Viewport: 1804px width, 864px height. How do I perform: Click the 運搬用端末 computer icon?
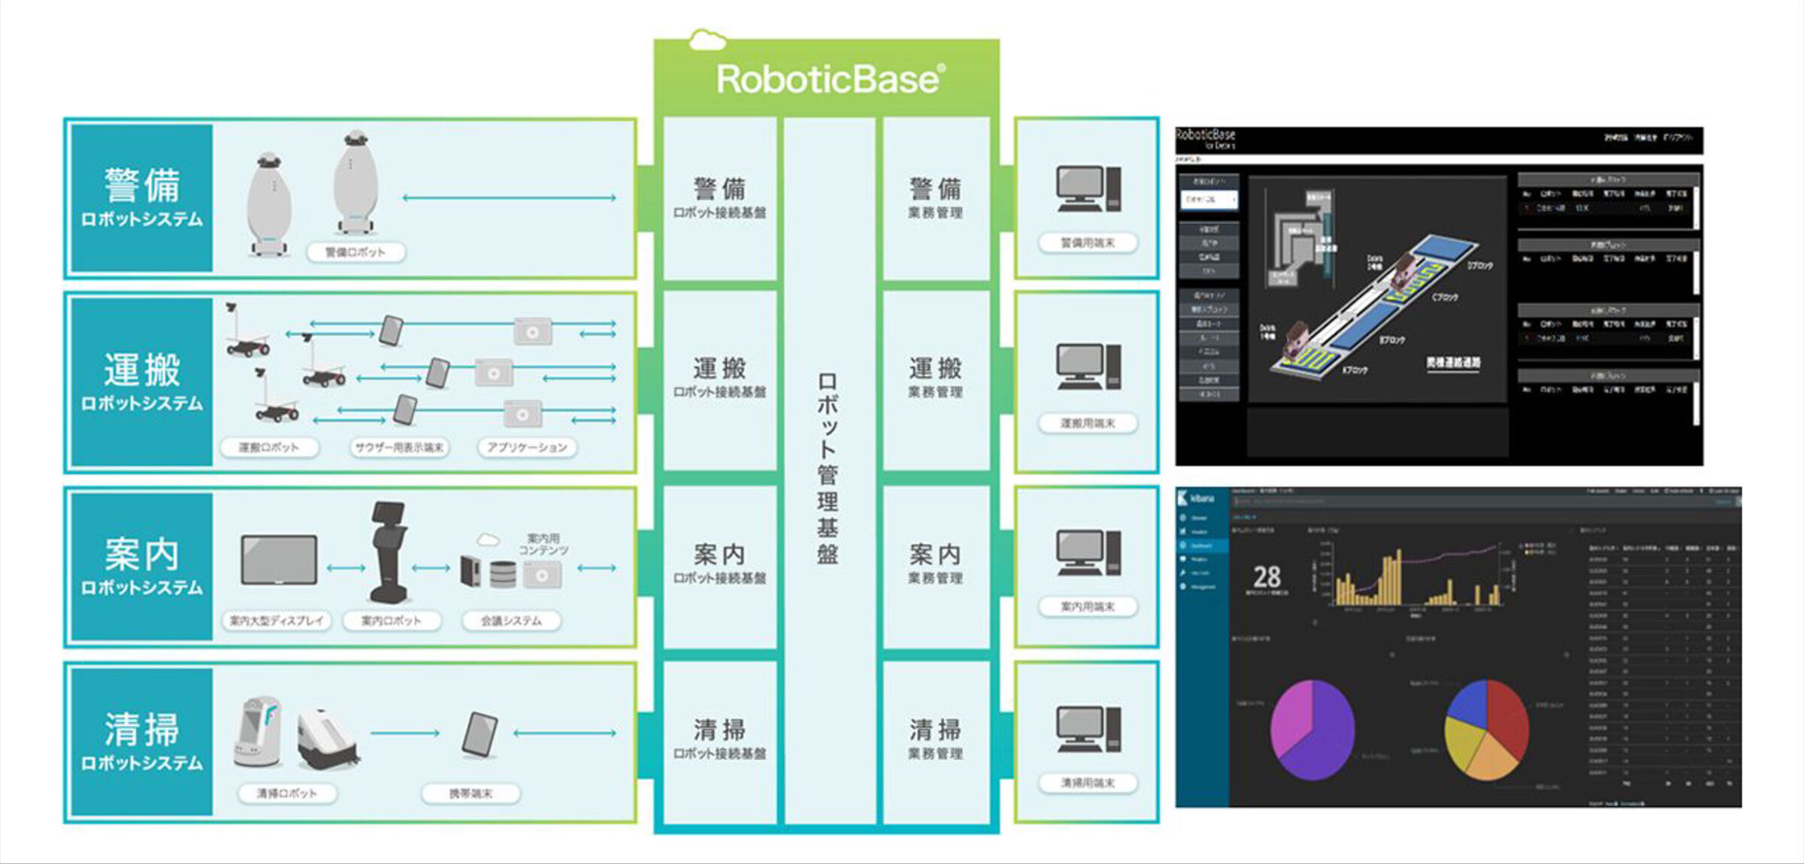(1088, 367)
